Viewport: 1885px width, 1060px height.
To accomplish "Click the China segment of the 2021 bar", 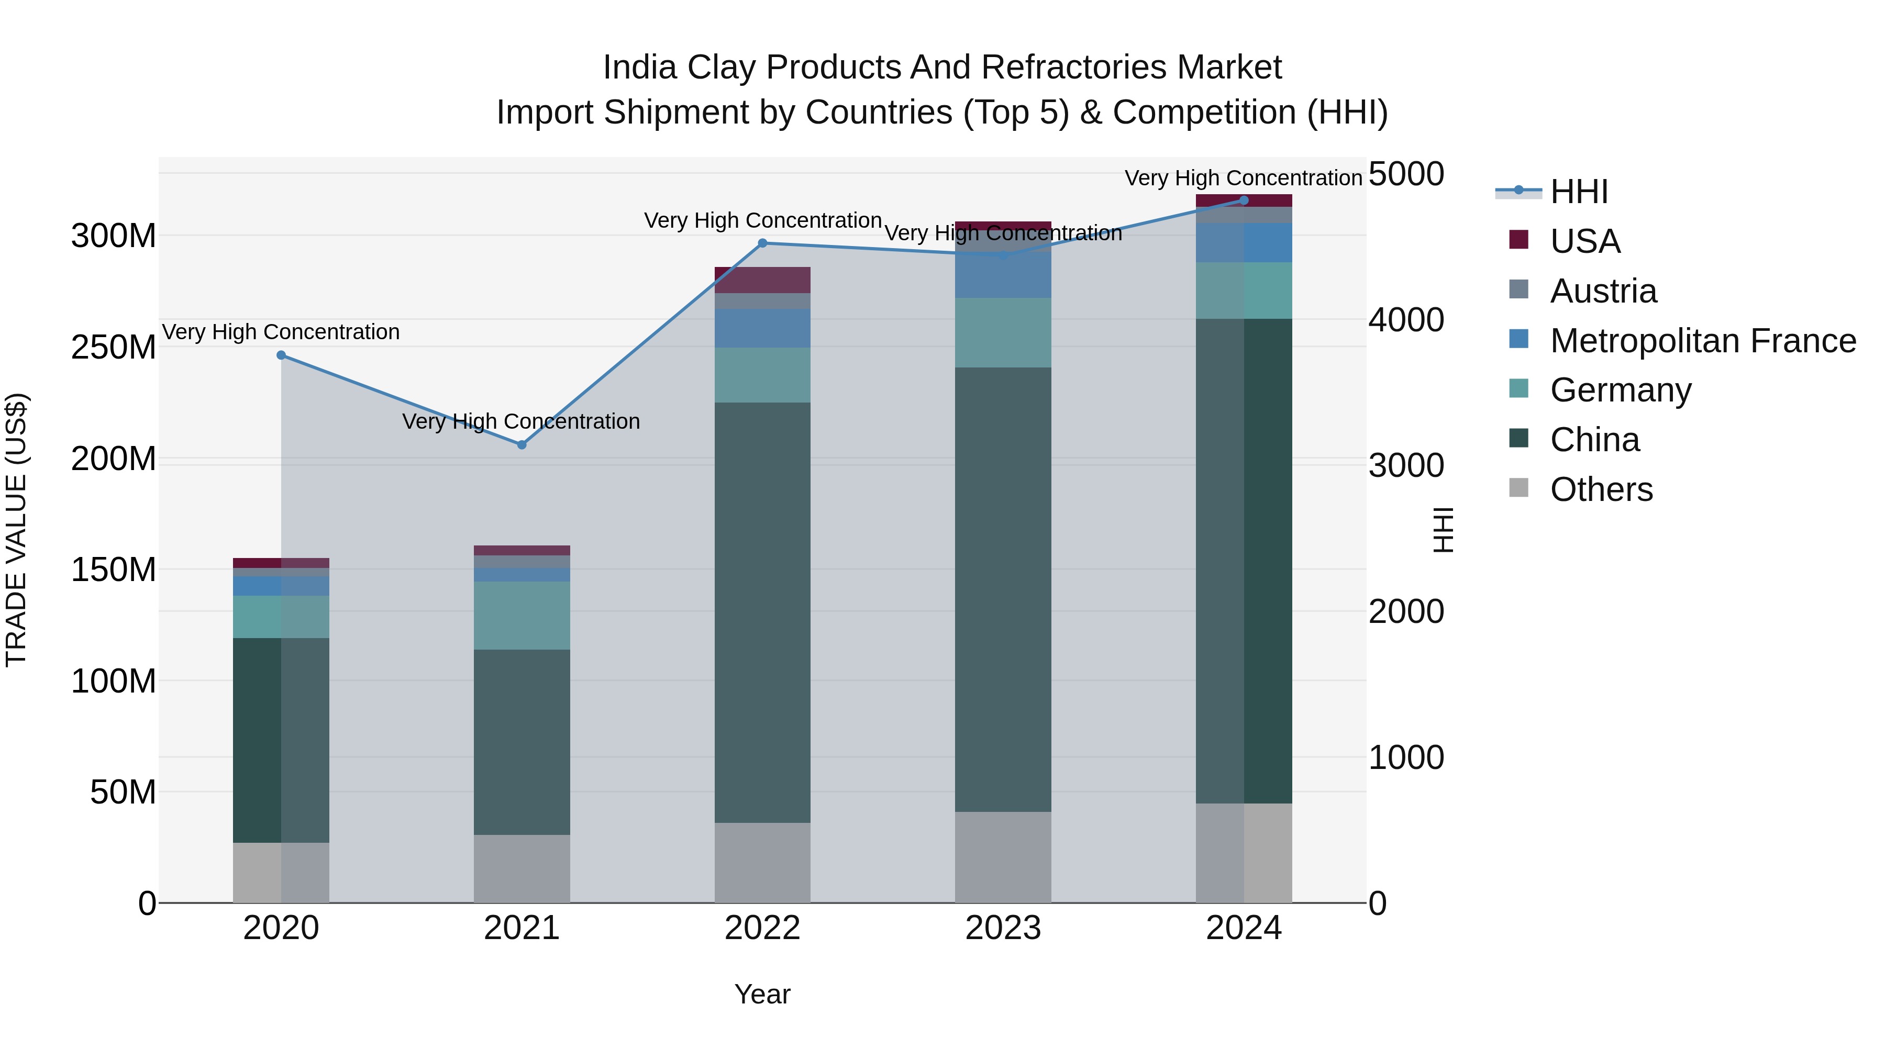I will click(522, 742).
